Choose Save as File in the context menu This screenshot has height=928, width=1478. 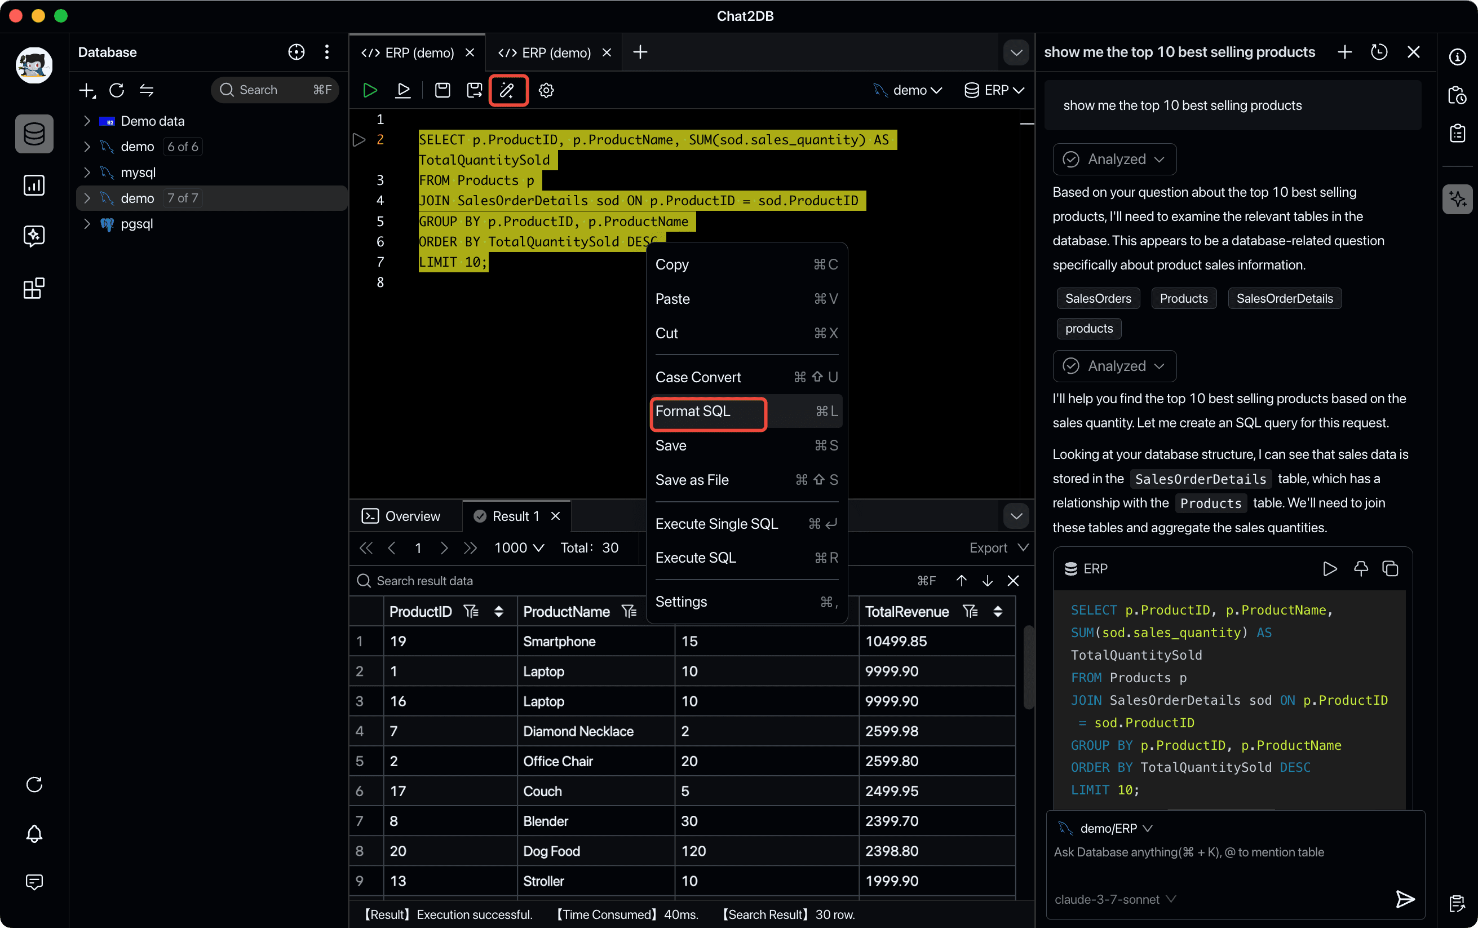tap(747, 480)
